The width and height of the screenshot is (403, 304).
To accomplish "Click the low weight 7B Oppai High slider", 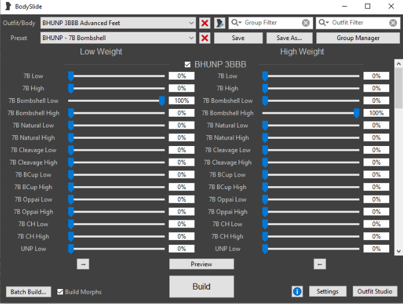I will click(x=117, y=212).
